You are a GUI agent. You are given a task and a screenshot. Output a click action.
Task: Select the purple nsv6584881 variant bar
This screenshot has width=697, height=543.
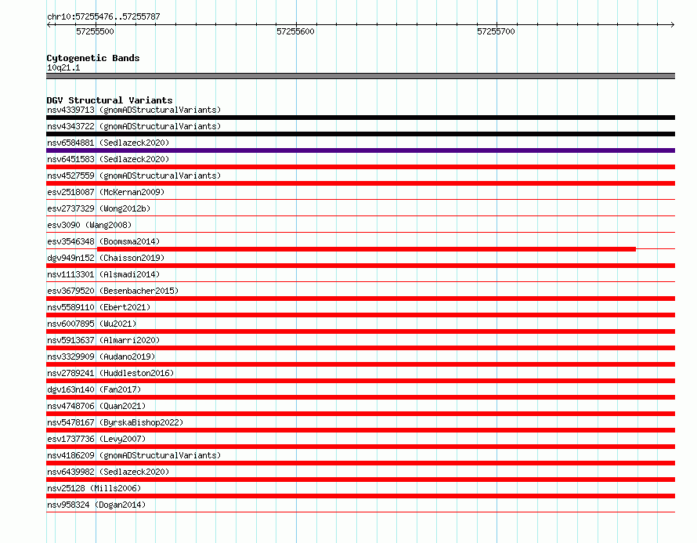click(x=360, y=150)
